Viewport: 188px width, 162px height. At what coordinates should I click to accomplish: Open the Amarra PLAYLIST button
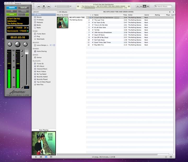click(x=23, y=8)
